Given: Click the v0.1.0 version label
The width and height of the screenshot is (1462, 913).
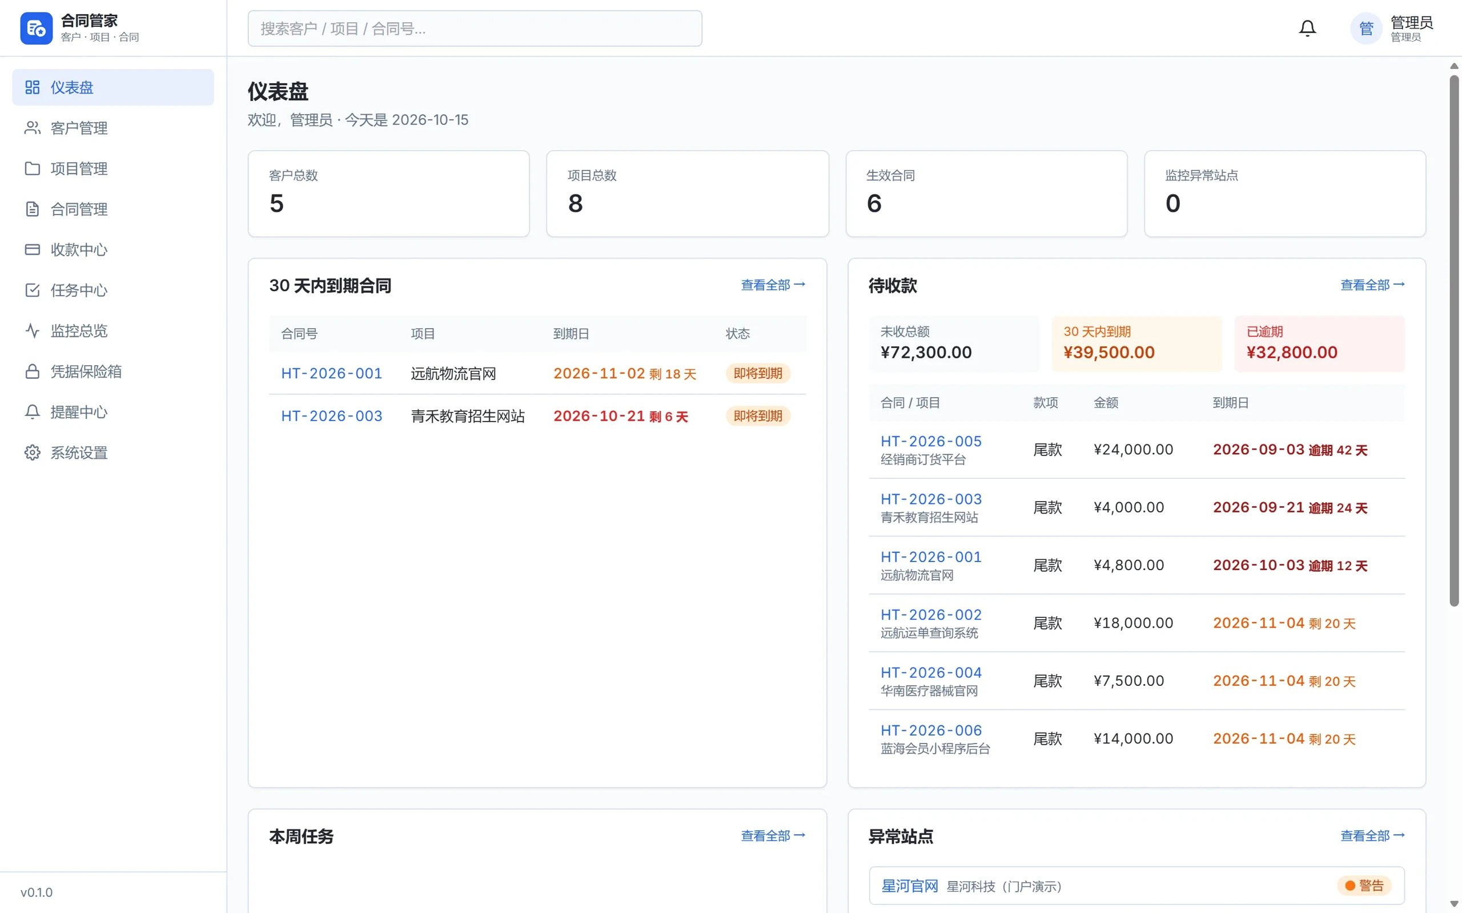Looking at the screenshot, I should pyautogui.click(x=36, y=892).
